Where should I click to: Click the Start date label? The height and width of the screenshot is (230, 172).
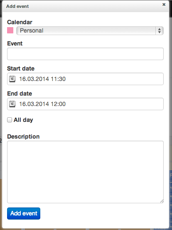tap(21, 68)
